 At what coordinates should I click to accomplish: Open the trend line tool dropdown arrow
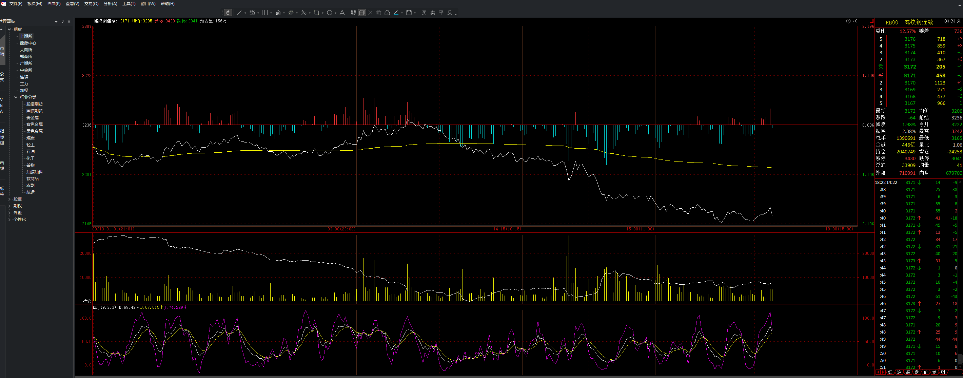[x=245, y=13]
